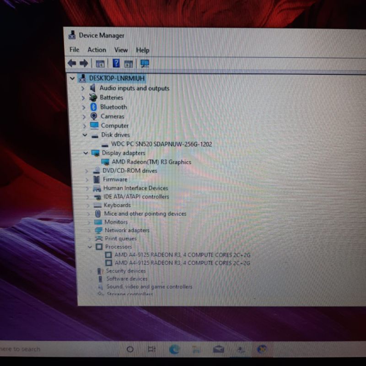Click the Network adapters icon

[x=98, y=231]
